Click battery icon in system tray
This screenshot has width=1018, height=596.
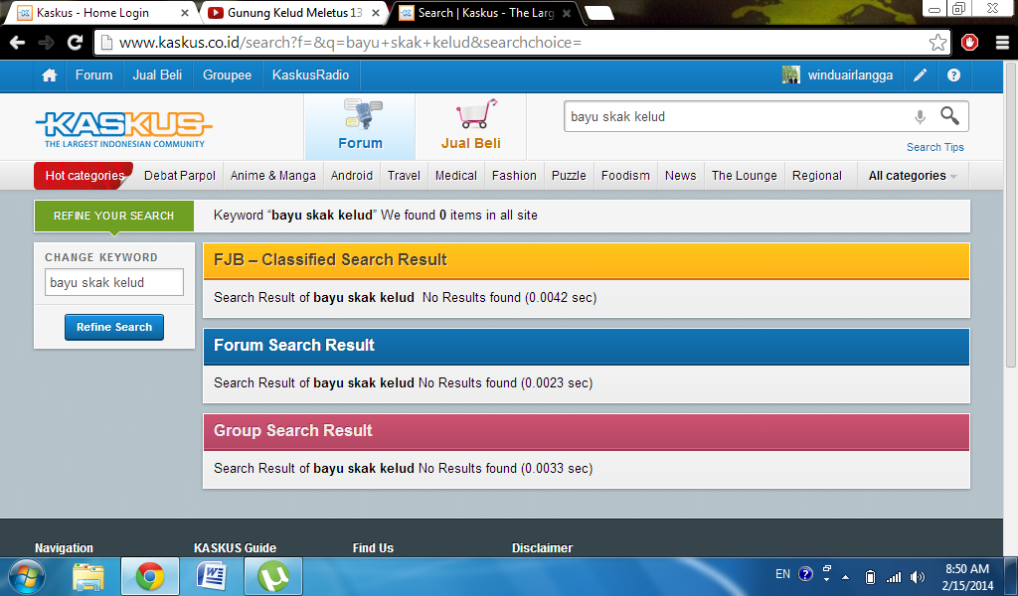point(871,576)
